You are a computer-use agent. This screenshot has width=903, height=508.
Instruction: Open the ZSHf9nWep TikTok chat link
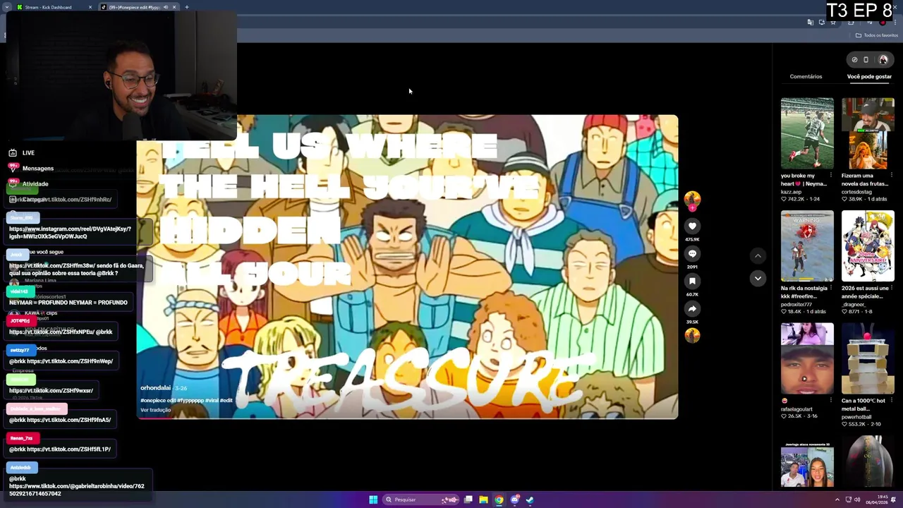coord(70,361)
